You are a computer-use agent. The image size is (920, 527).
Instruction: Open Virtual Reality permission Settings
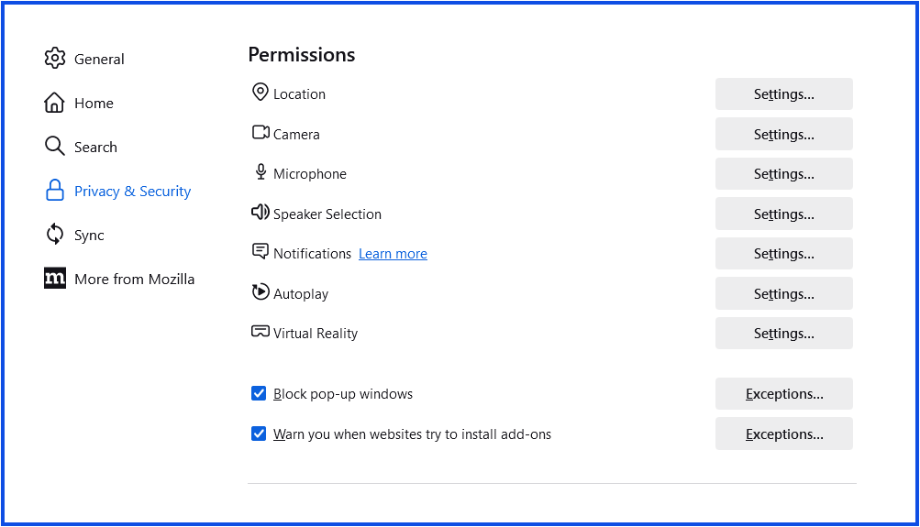[783, 334]
